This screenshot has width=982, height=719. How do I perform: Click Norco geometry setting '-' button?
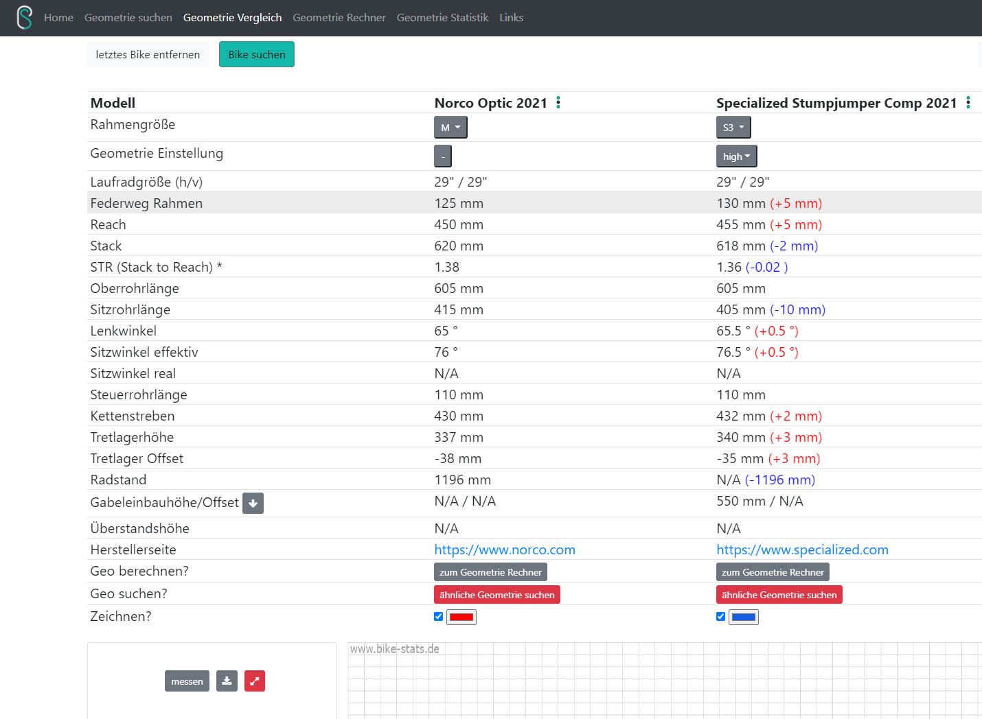(x=443, y=156)
